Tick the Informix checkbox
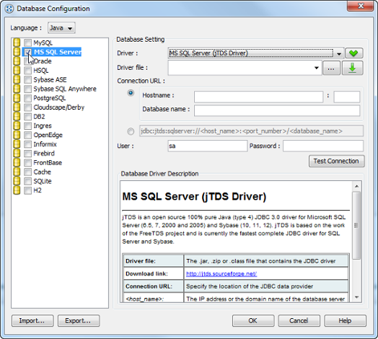 (27, 144)
